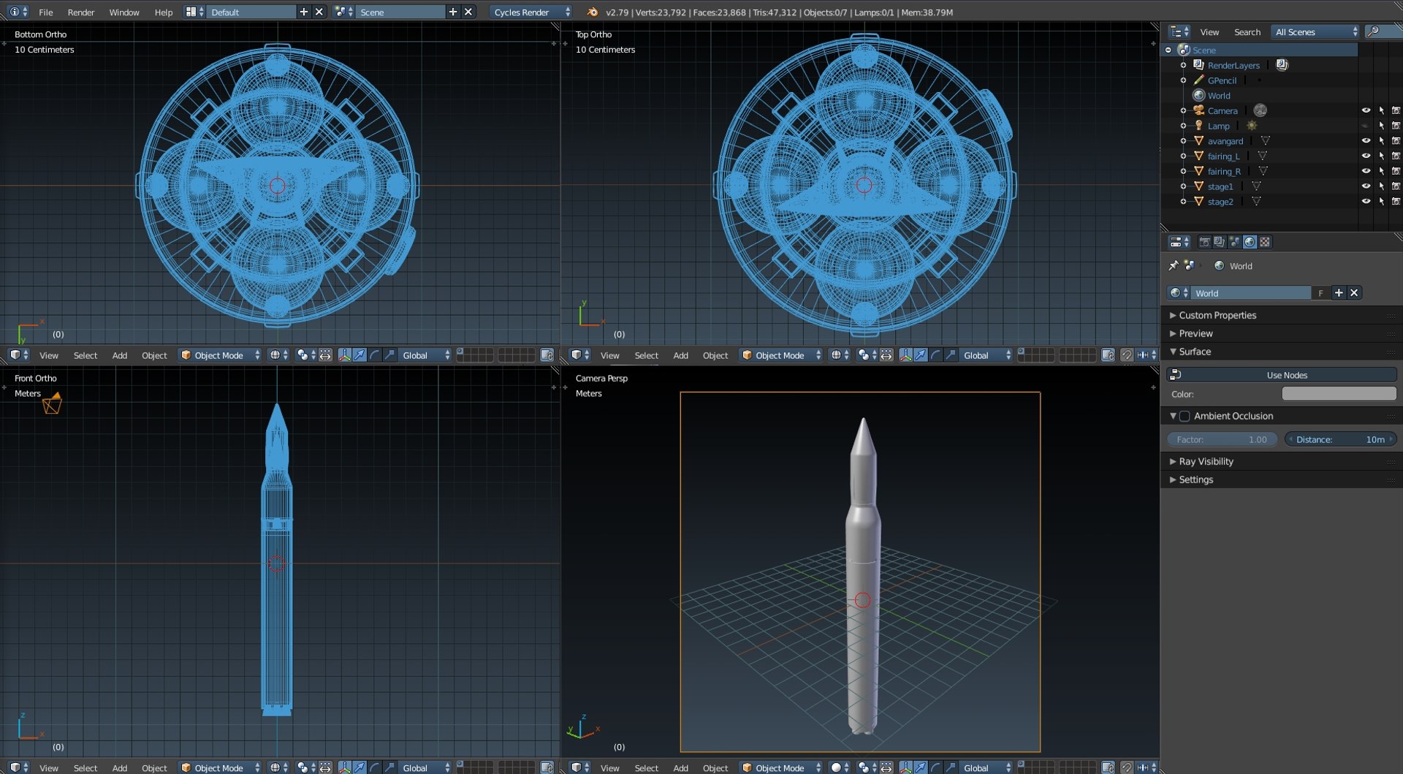Switch to the Scene properties tab
Viewport: 1403px width, 774px height.
pos(1235,242)
